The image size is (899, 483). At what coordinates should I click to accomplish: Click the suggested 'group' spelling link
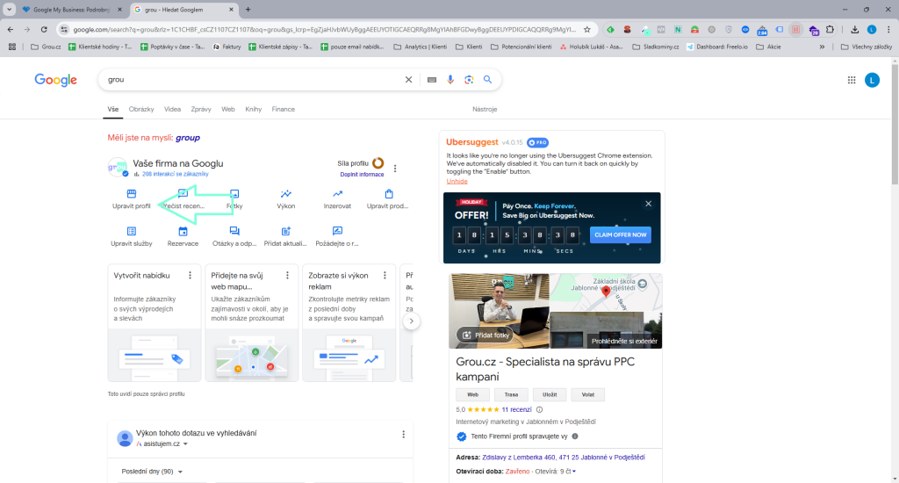(x=188, y=138)
